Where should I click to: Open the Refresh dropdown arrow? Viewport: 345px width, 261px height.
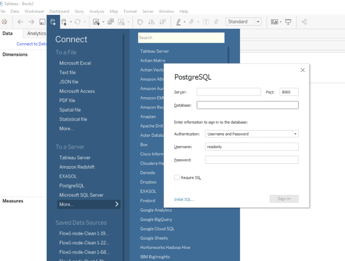85,22
